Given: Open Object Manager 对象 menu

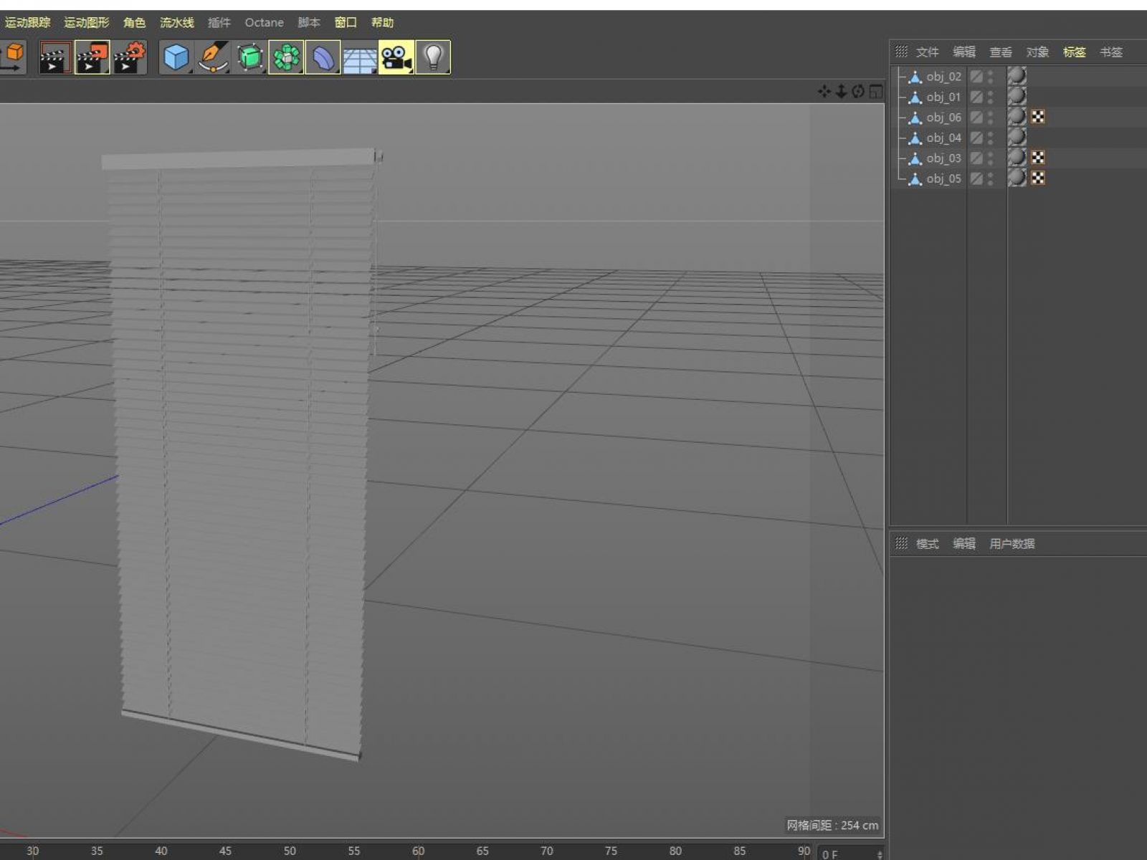Looking at the screenshot, I should coord(1037,52).
